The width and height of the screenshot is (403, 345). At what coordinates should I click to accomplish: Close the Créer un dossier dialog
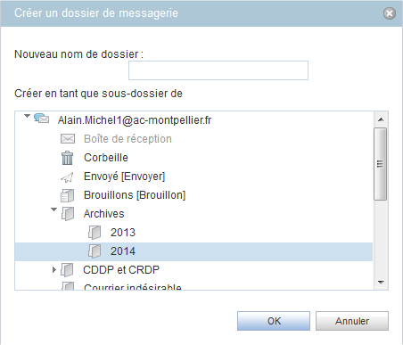[390, 13]
